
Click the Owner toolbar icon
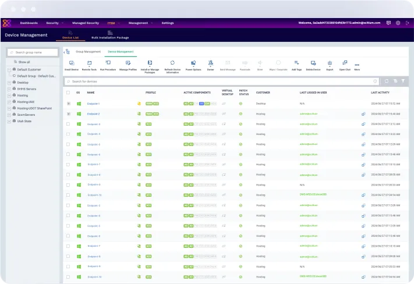[x=210, y=63]
